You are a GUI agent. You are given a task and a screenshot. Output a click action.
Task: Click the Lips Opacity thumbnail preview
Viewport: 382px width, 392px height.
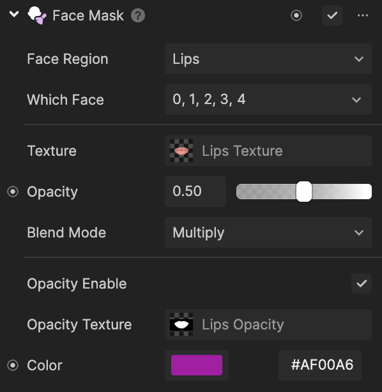tap(181, 324)
